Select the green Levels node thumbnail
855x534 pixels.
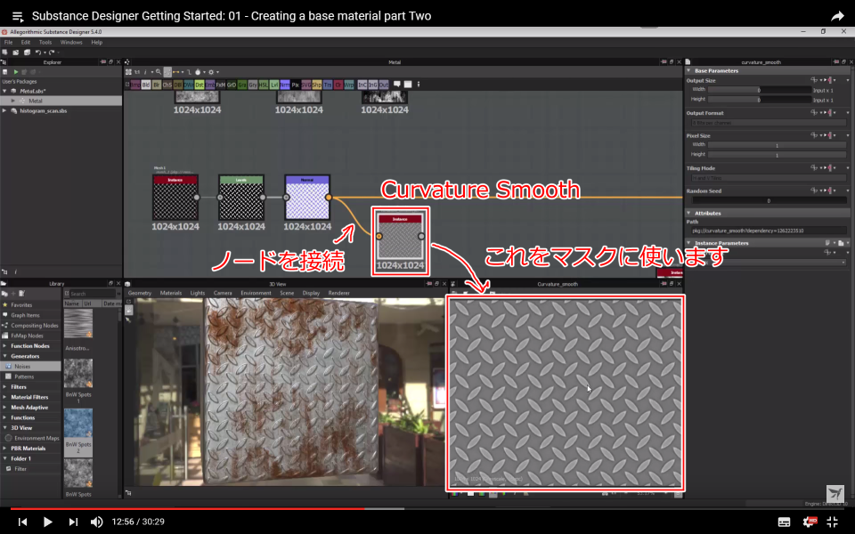click(x=241, y=197)
